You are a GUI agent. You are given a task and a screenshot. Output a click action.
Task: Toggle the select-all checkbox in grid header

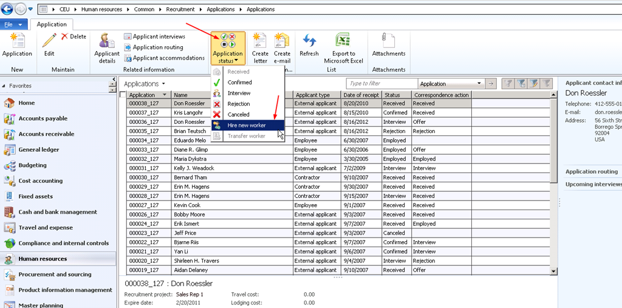point(123,95)
